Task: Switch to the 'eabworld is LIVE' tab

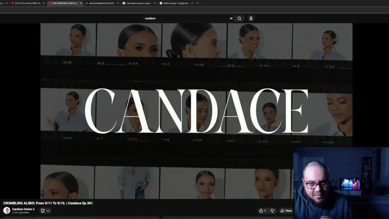Action: pyautogui.click(x=102, y=3)
